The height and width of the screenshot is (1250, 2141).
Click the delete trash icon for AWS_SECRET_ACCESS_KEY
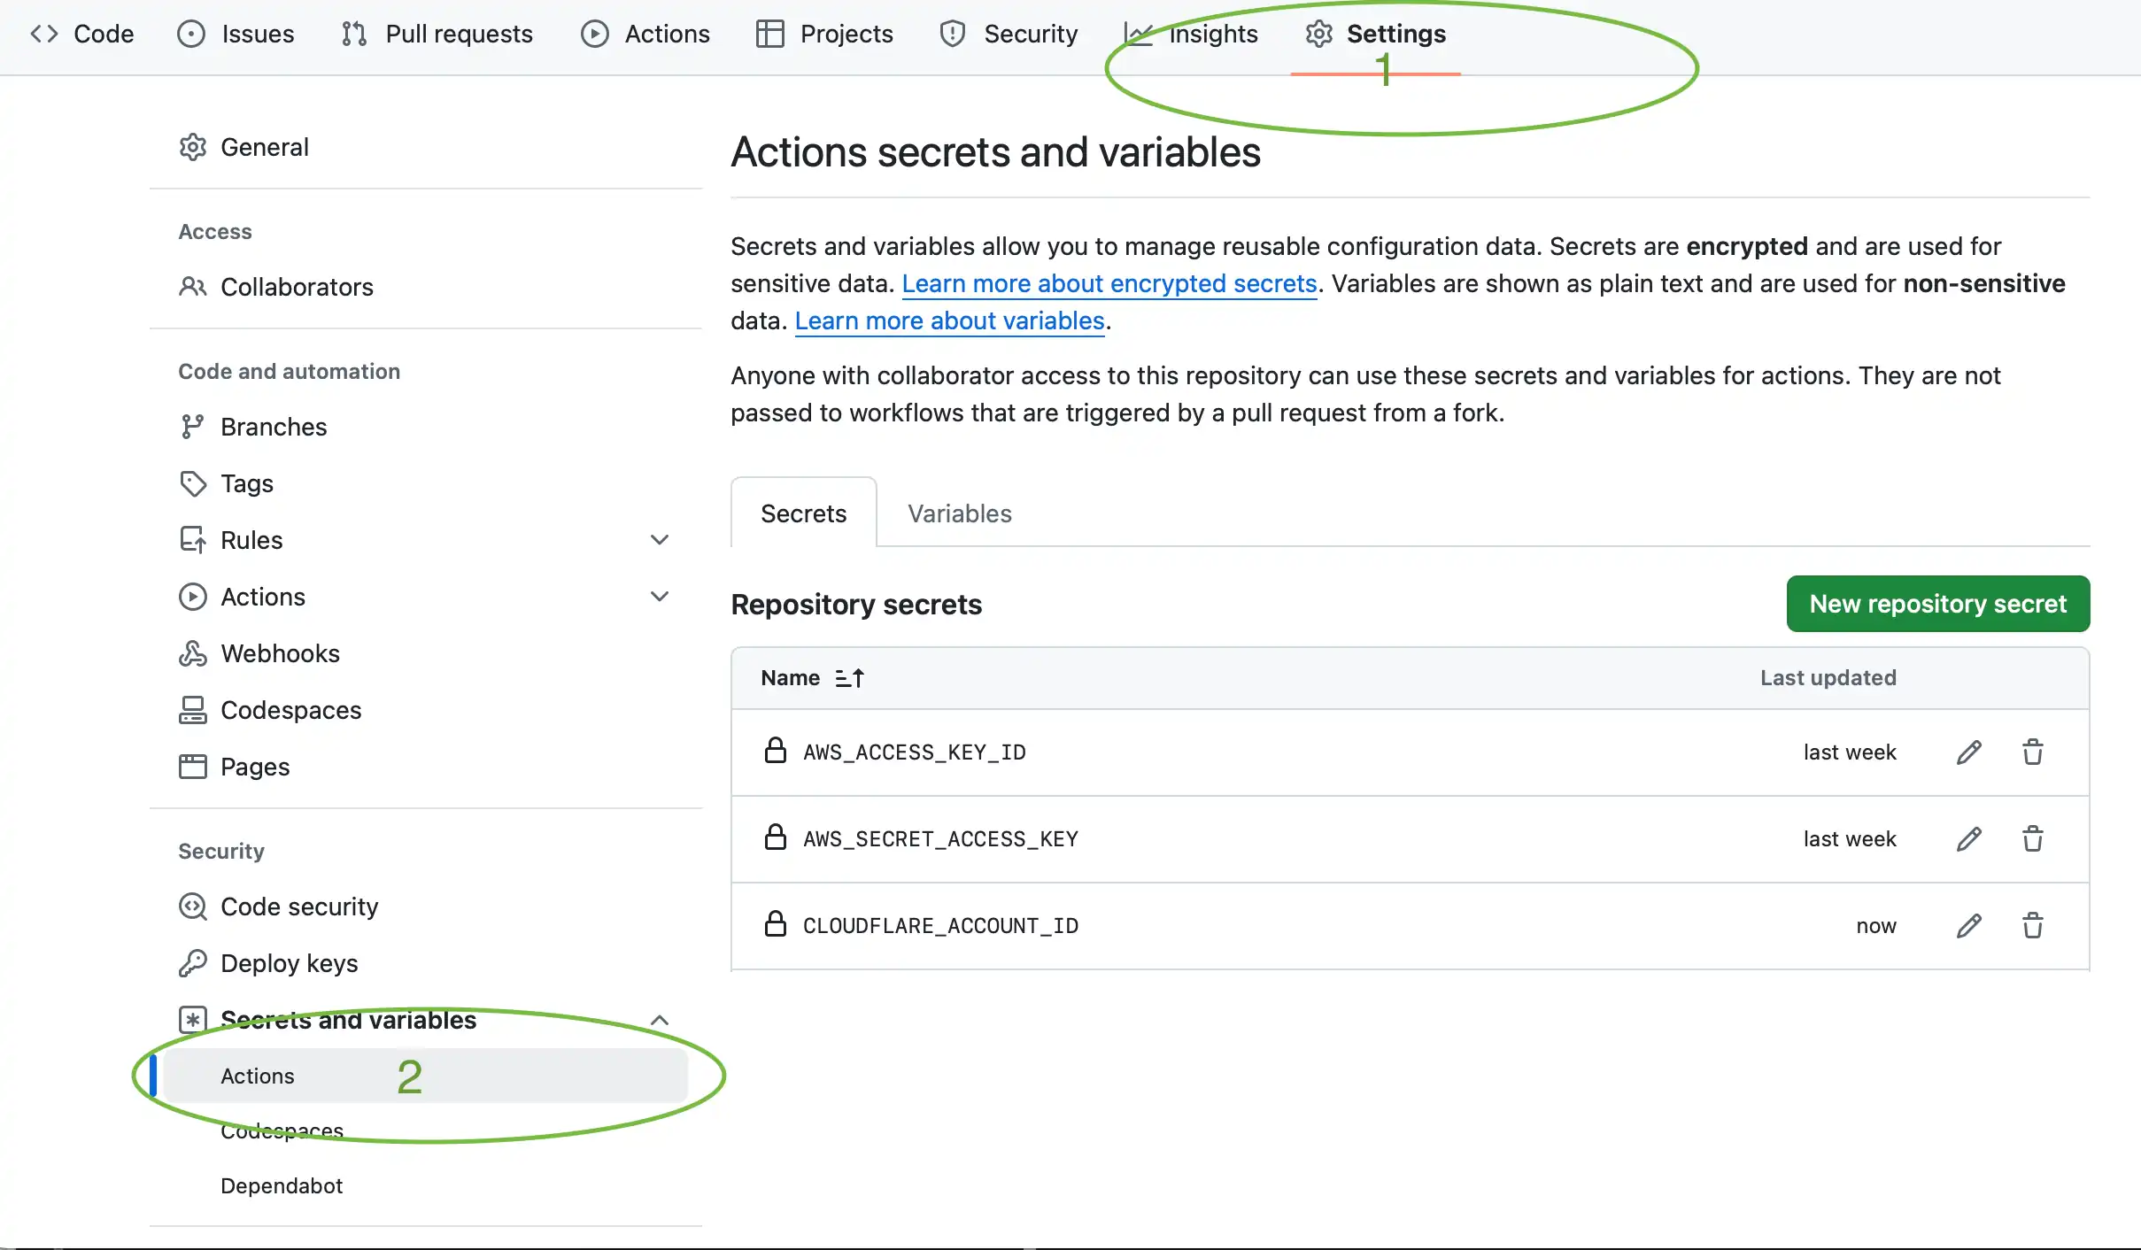[x=2031, y=837]
